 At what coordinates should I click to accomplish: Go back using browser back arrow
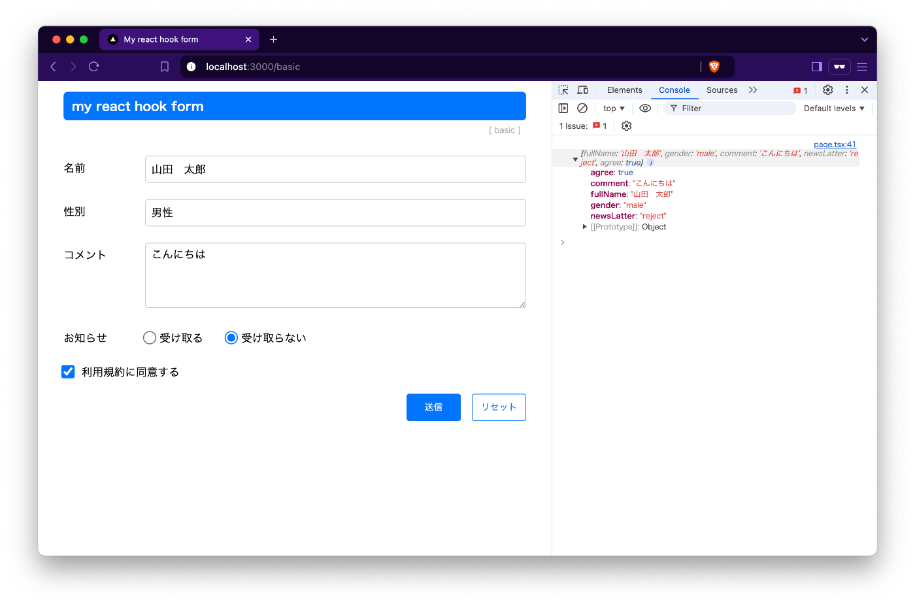[54, 67]
